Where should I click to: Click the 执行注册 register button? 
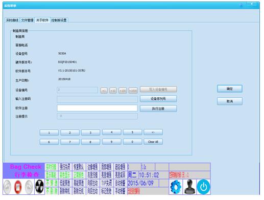coord(158,108)
